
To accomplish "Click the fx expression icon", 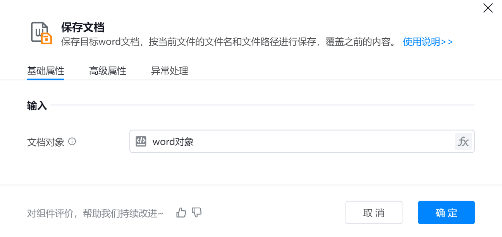I will (463, 142).
